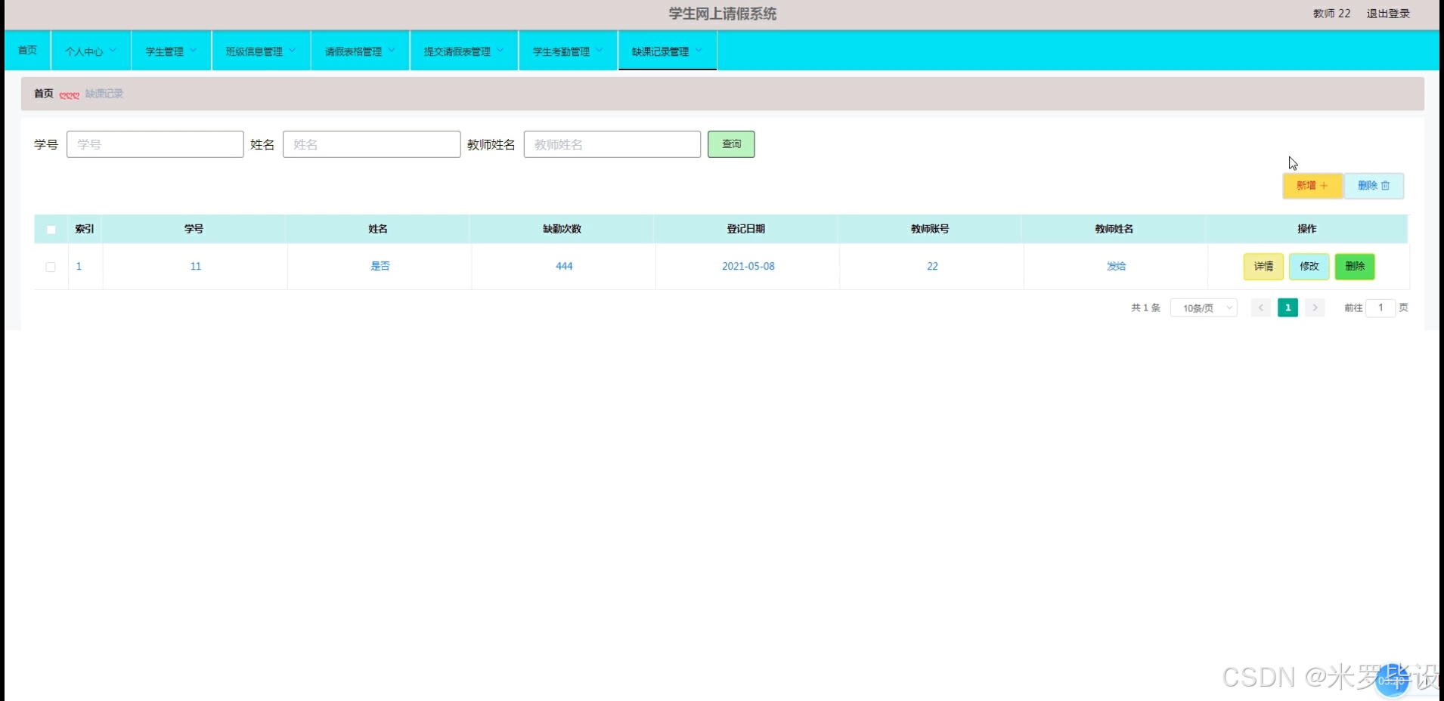Open the 10条/页 page size dropdown
The height and width of the screenshot is (701, 1444).
point(1204,308)
